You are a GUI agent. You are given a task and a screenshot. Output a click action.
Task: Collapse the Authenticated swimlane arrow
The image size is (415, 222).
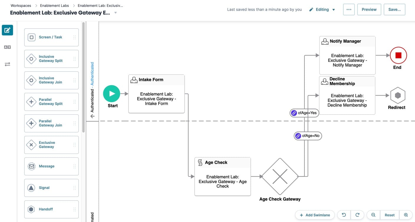coord(92,116)
